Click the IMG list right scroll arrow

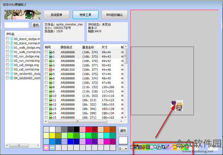38,145
